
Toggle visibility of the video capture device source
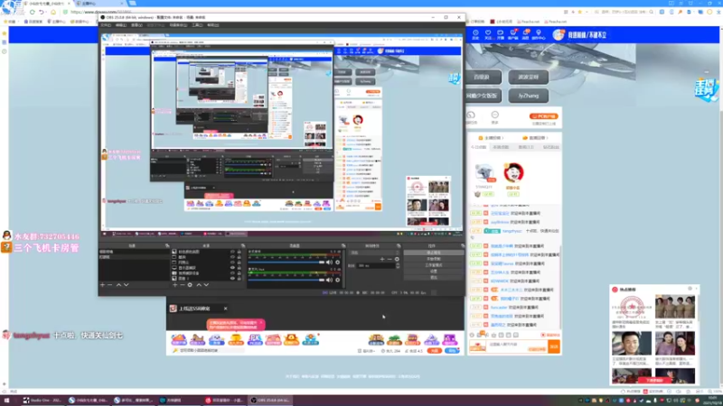point(232,273)
